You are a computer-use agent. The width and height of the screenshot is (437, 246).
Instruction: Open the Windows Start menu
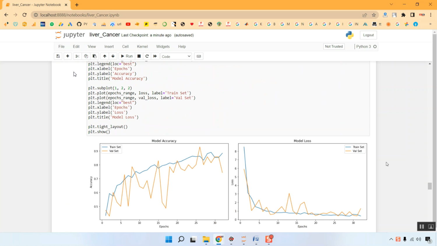[x=169, y=240]
